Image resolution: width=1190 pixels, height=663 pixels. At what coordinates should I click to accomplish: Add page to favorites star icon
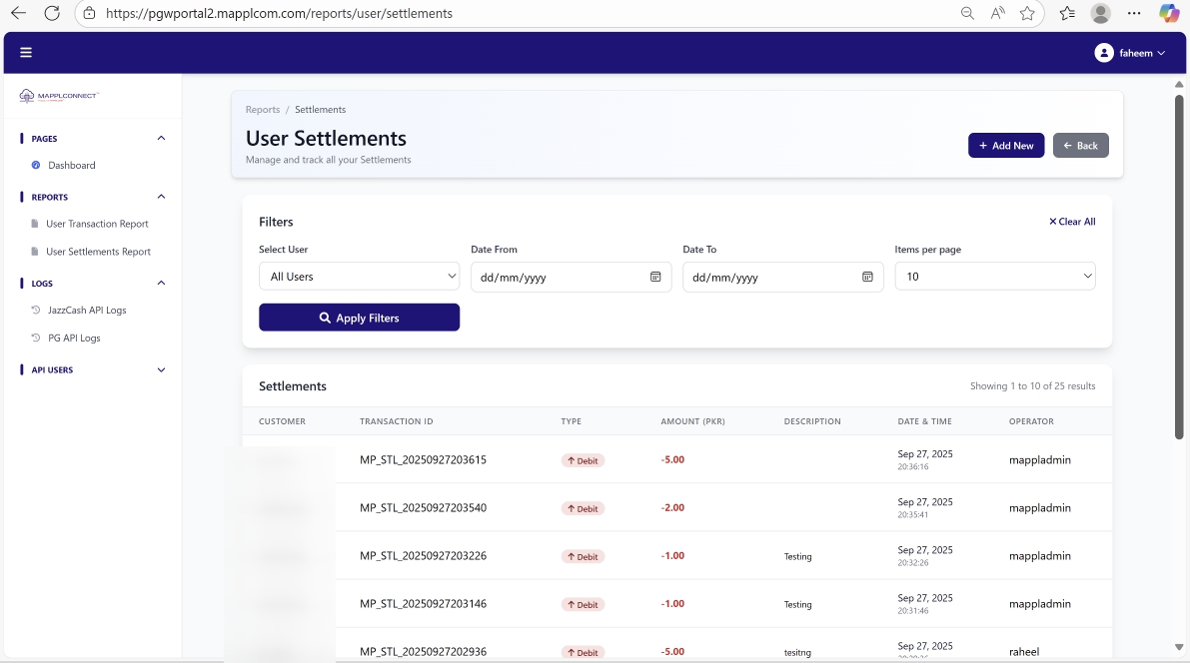1027,13
